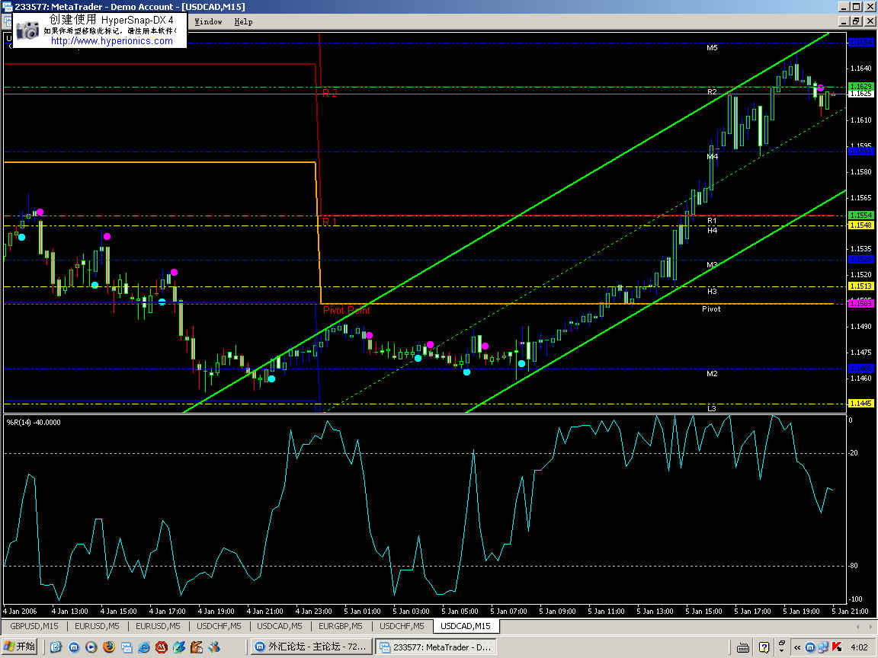Click the taskbar clock showing 4:02
The height and width of the screenshot is (658, 878).
coord(859,647)
